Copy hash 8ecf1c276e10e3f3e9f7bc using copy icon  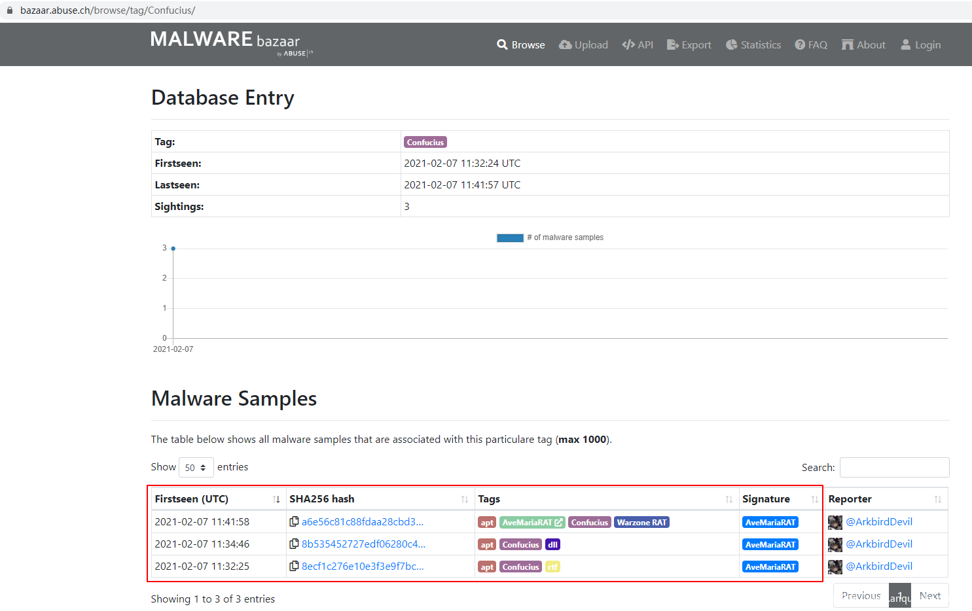click(294, 566)
